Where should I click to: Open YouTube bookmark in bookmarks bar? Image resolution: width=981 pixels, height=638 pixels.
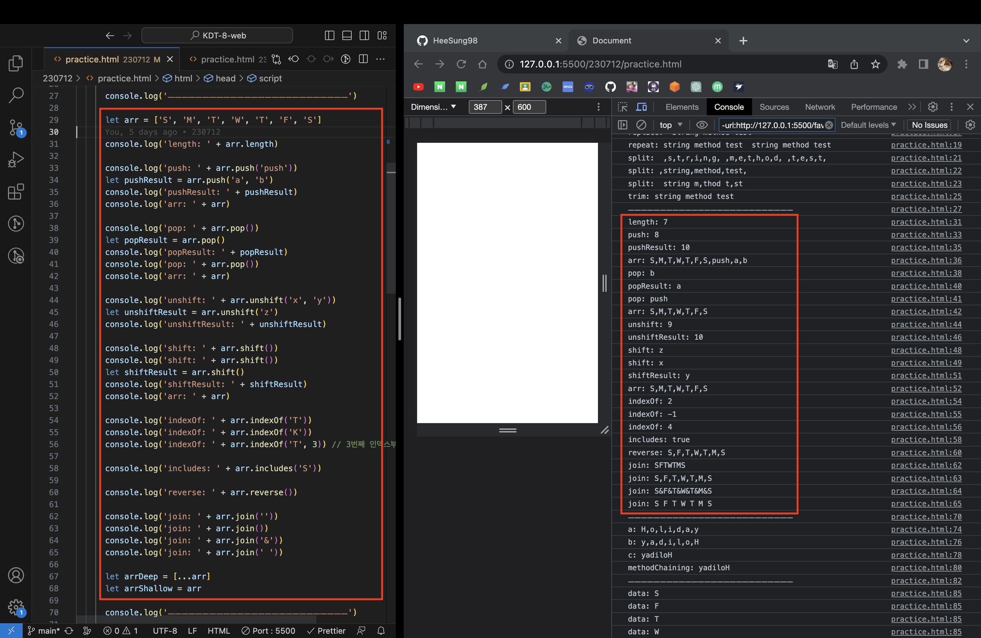(418, 86)
